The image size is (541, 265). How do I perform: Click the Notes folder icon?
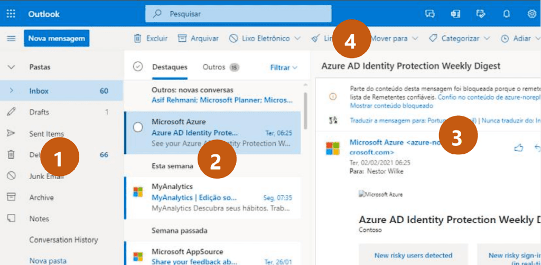click(x=12, y=219)
